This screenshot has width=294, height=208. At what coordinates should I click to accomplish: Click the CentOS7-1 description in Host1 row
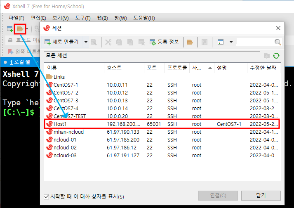[x=229, y=124]
